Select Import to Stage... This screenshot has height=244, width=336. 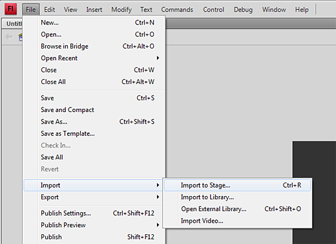click(237, 185)
